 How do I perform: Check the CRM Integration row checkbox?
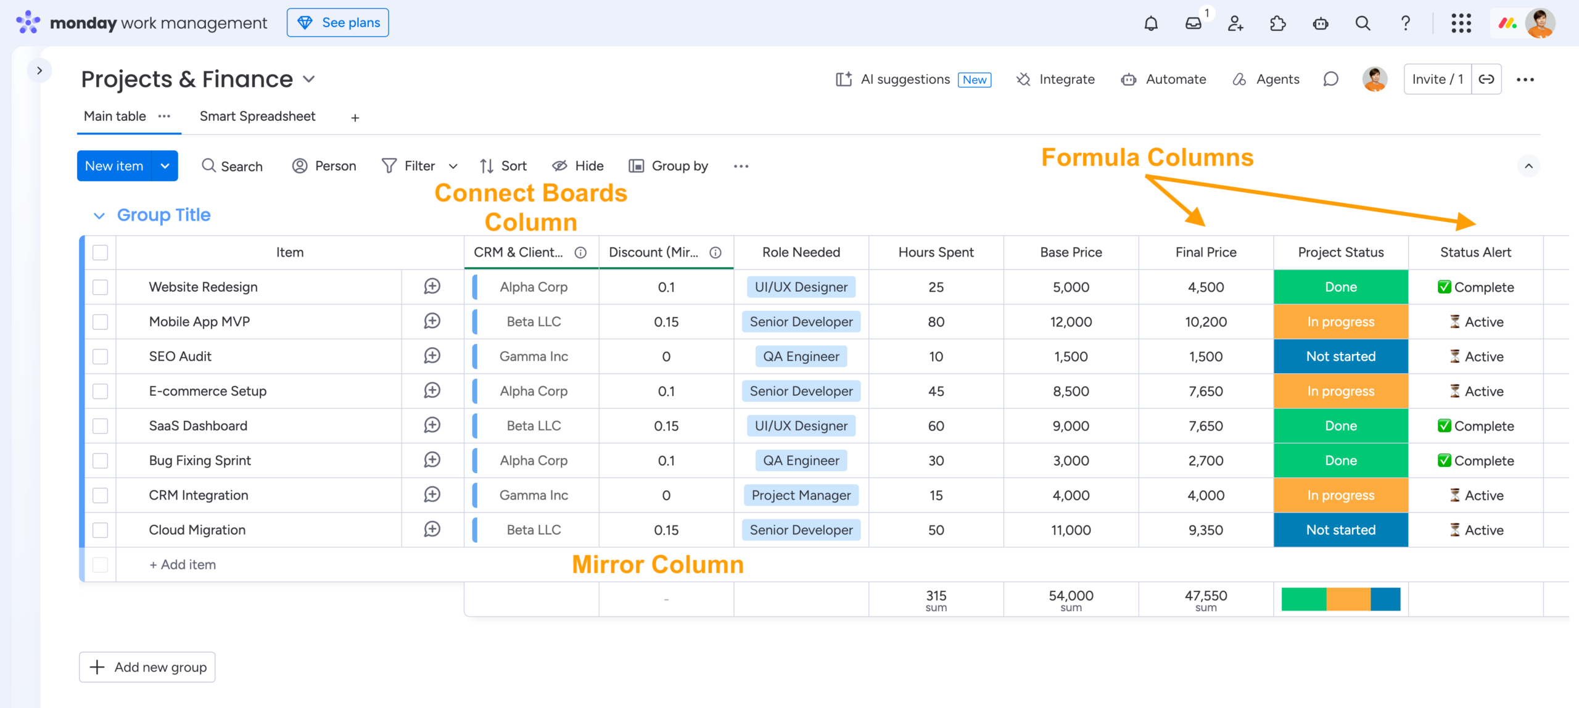[x=100, y=495]
